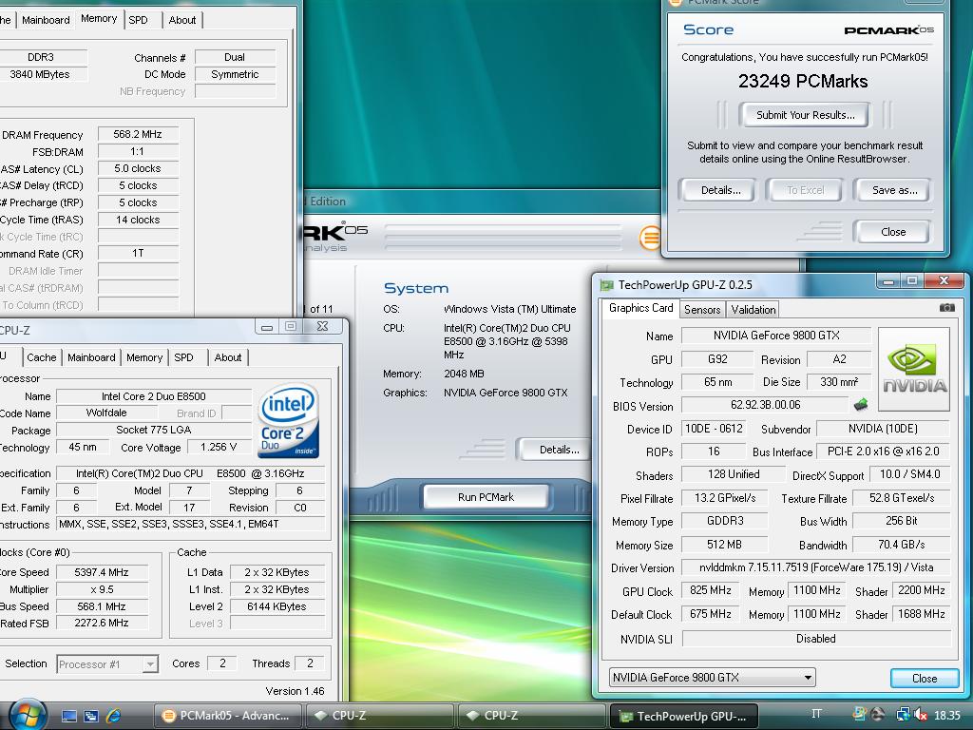Close the GPU-Z window via title bar X

point(944,280)
